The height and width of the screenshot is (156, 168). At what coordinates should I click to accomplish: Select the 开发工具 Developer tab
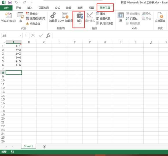click(105, 8)
